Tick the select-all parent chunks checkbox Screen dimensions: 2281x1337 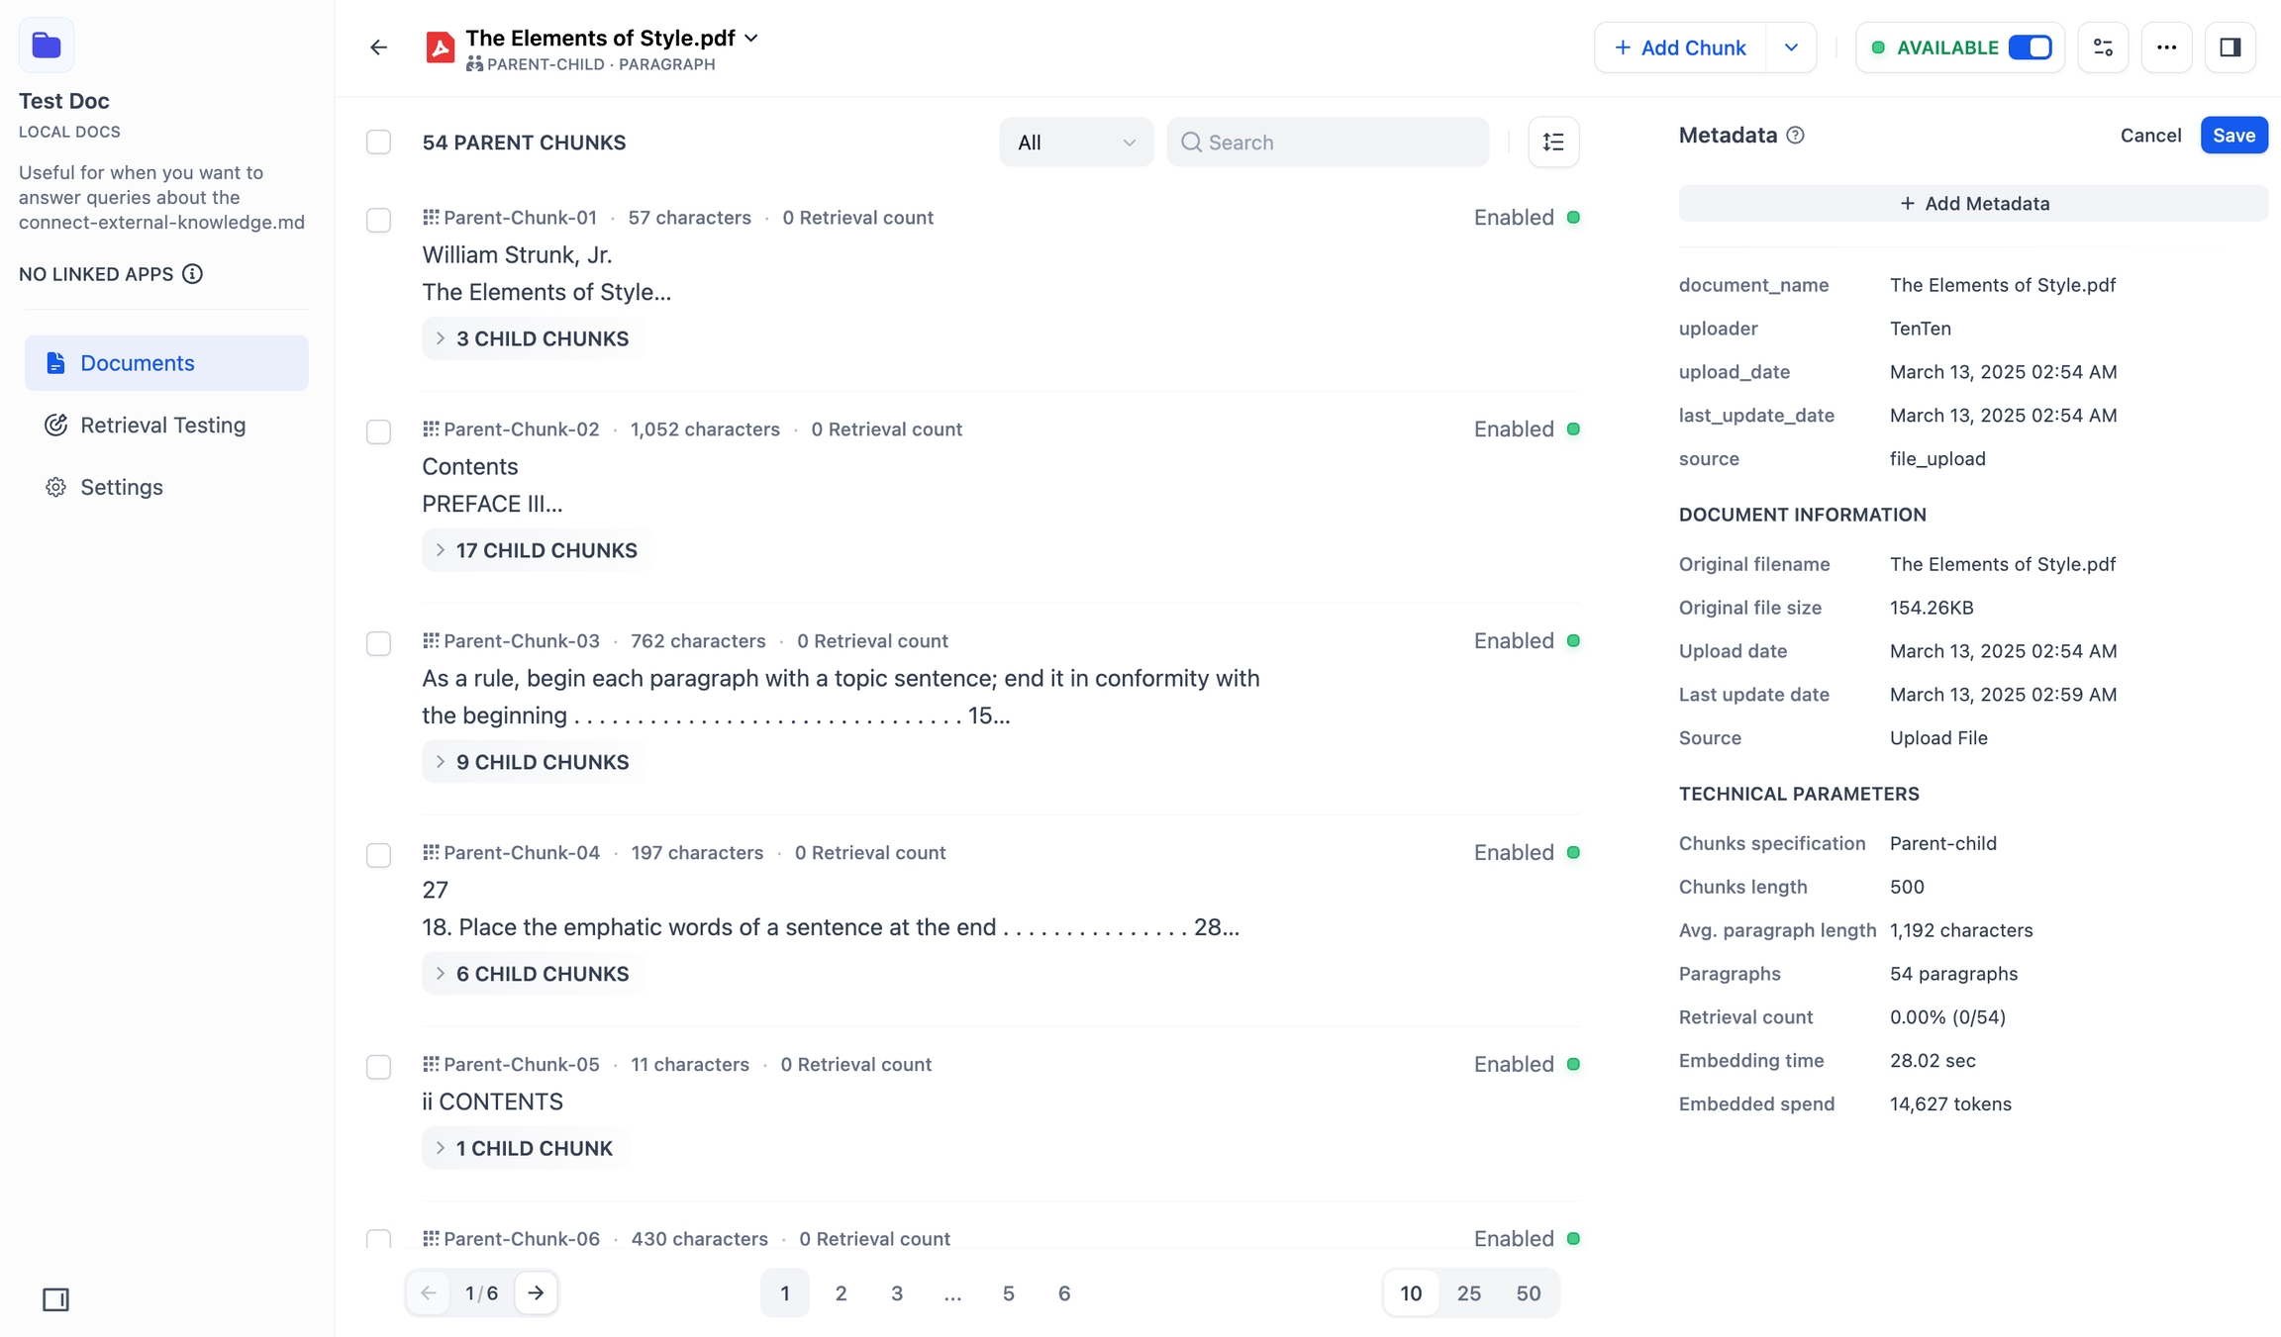(x=378, y=143)
